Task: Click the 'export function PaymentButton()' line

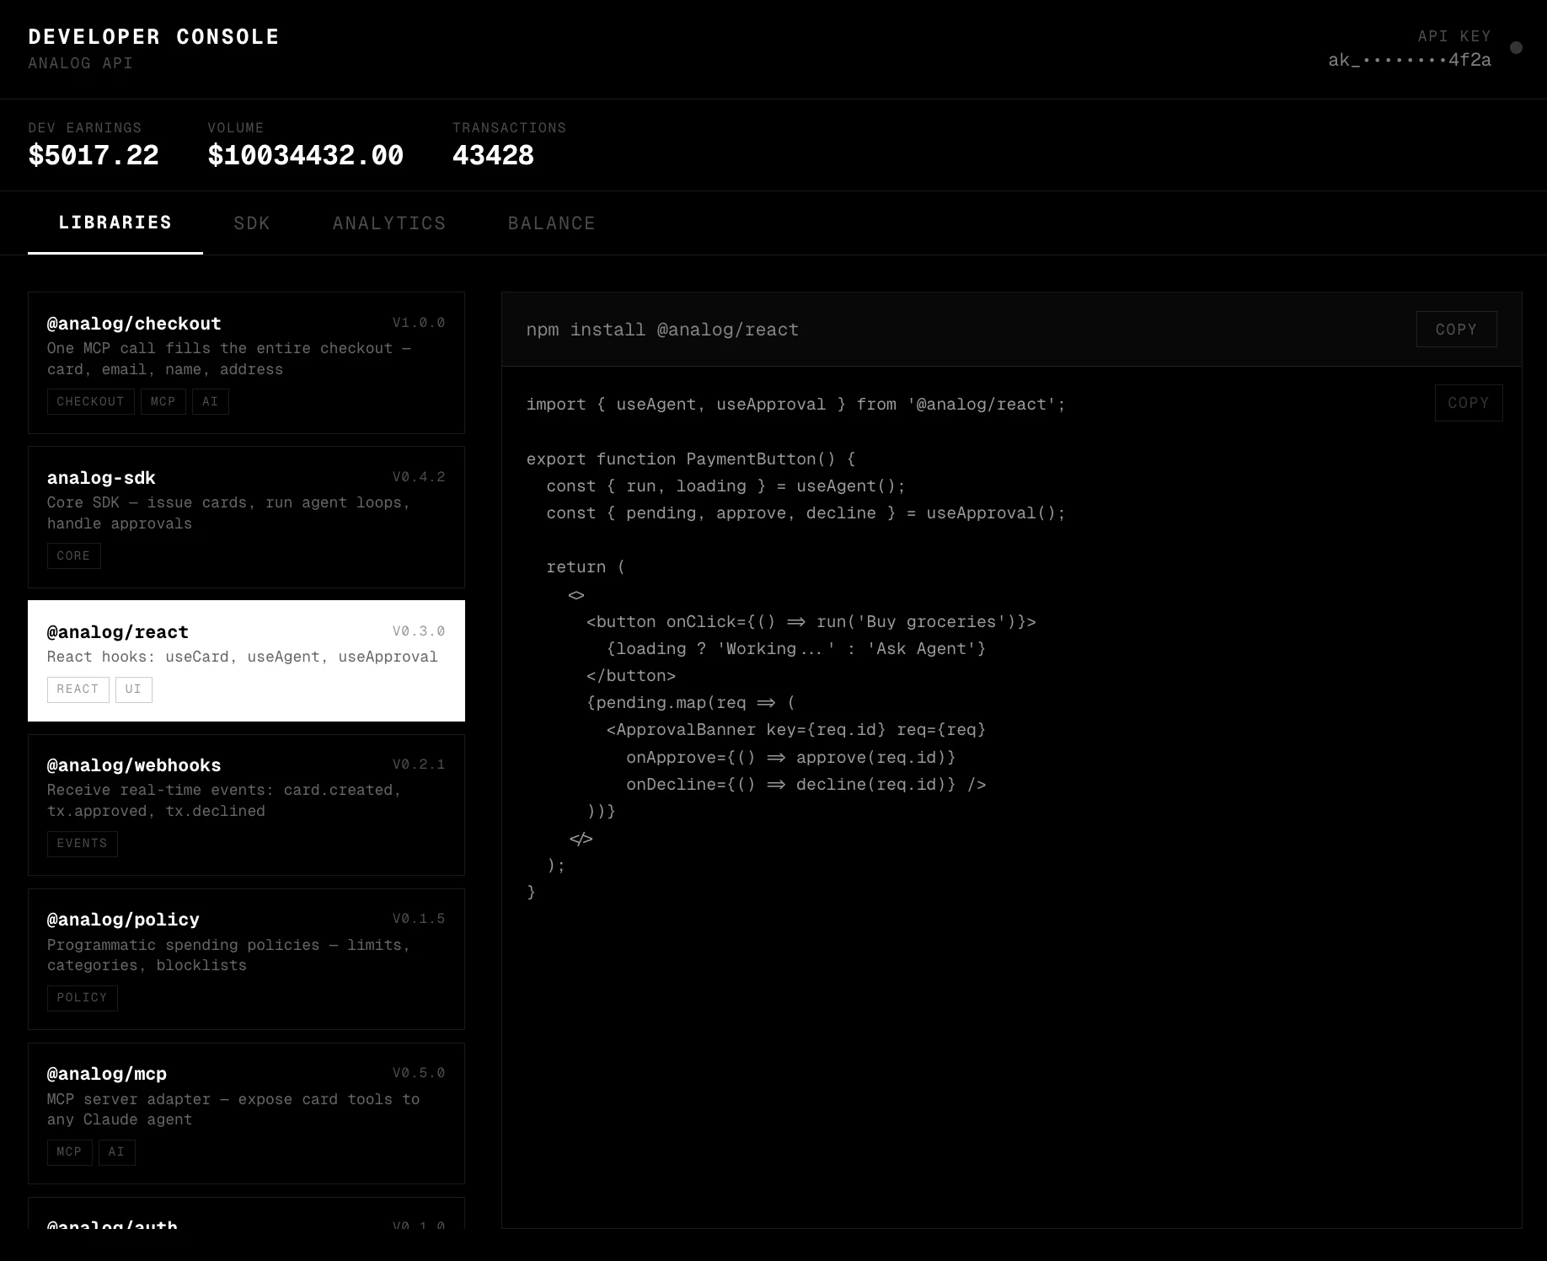Action: tap(691, 459)
